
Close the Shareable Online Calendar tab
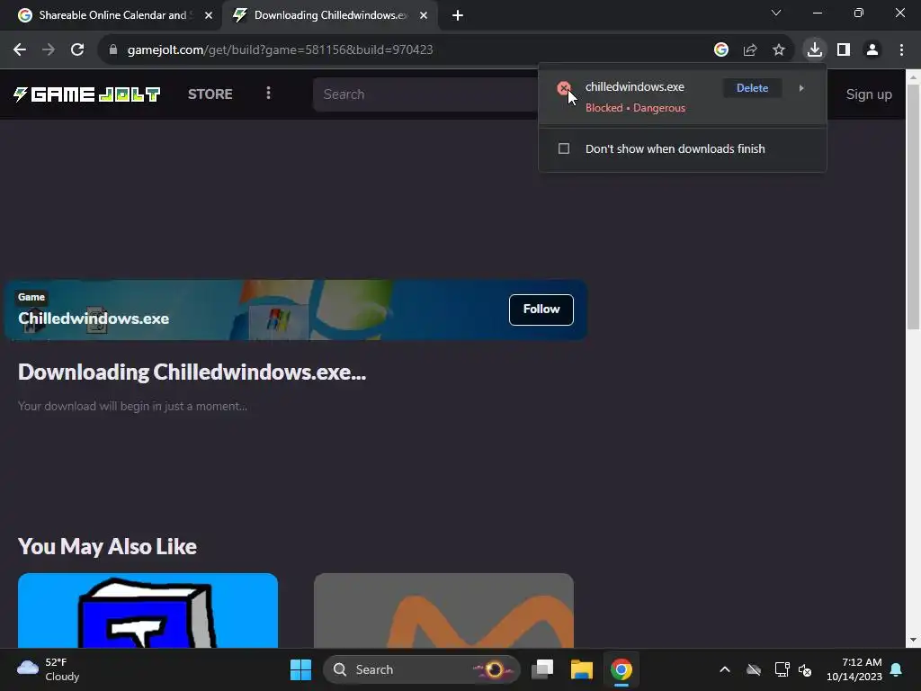pyautogui.click(x=209, y=15)
